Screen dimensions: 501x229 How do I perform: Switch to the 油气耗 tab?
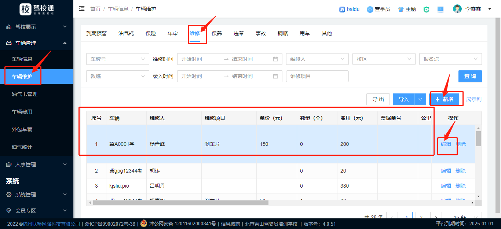tap(126, 33)
